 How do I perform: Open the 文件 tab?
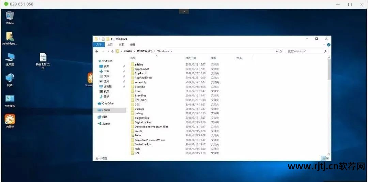pos(98,45)
